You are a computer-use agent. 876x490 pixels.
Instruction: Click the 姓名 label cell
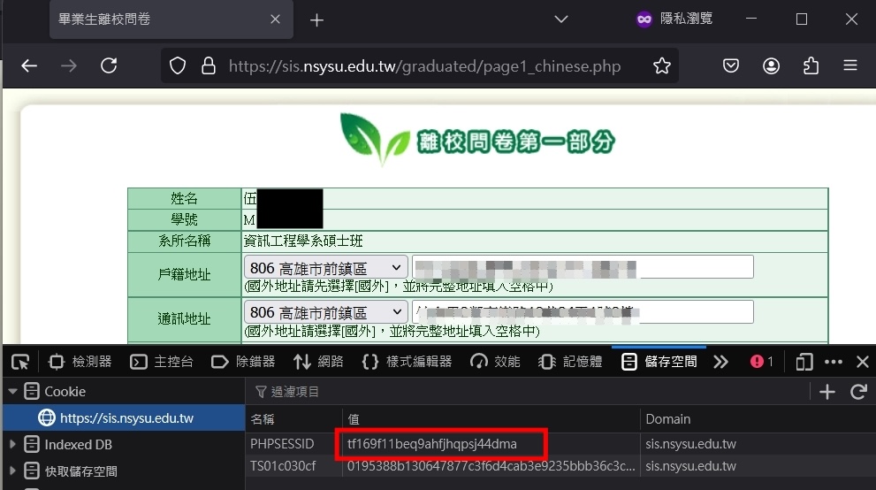point(185,198)
